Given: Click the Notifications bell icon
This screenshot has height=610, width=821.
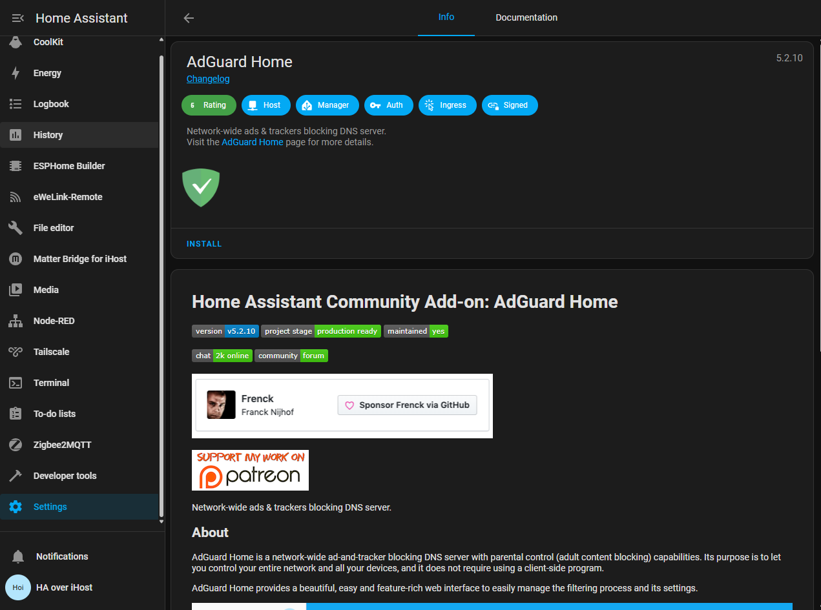Looking at the screenshot, I should (x=18, y=556).
